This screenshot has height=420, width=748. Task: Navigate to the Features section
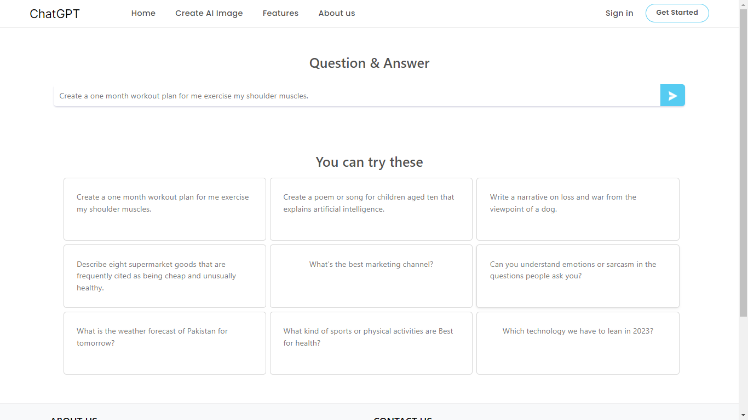[x=280, y=13]
